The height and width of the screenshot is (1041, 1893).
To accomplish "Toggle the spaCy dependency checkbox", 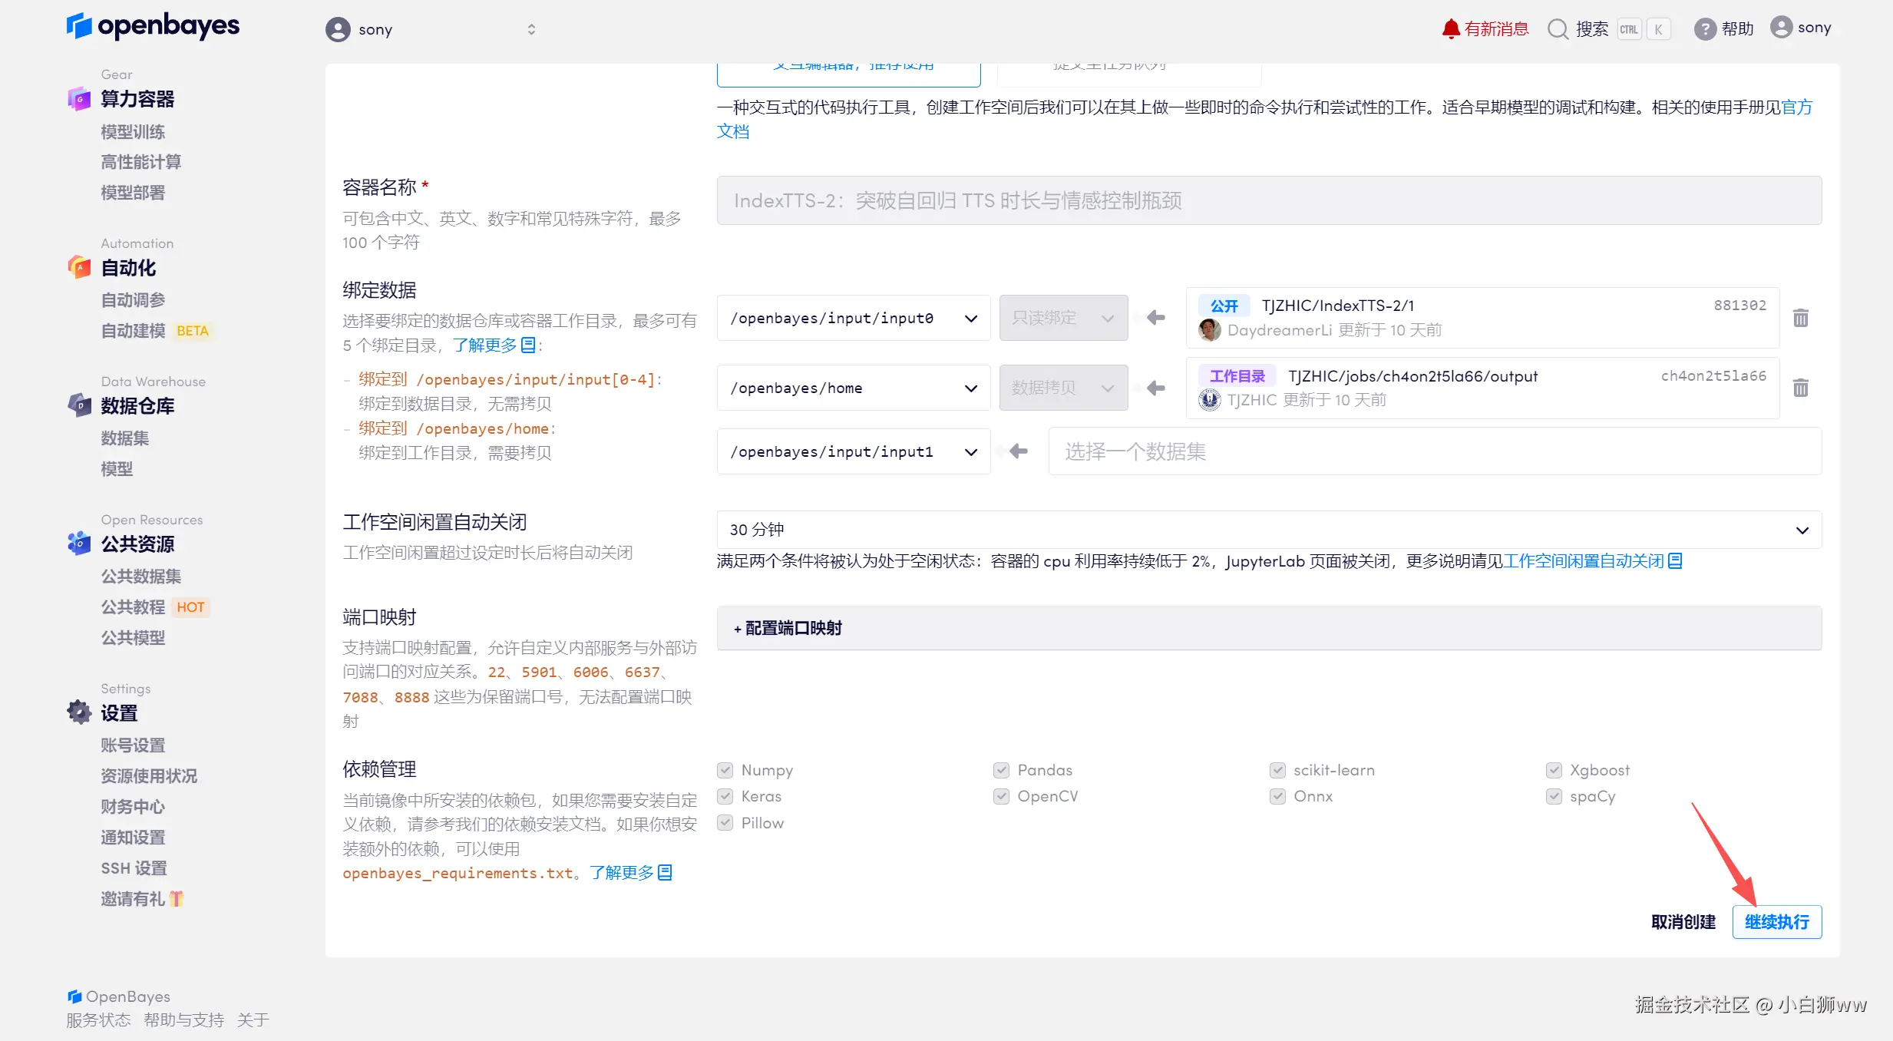I will click(x=1554, y=796).
